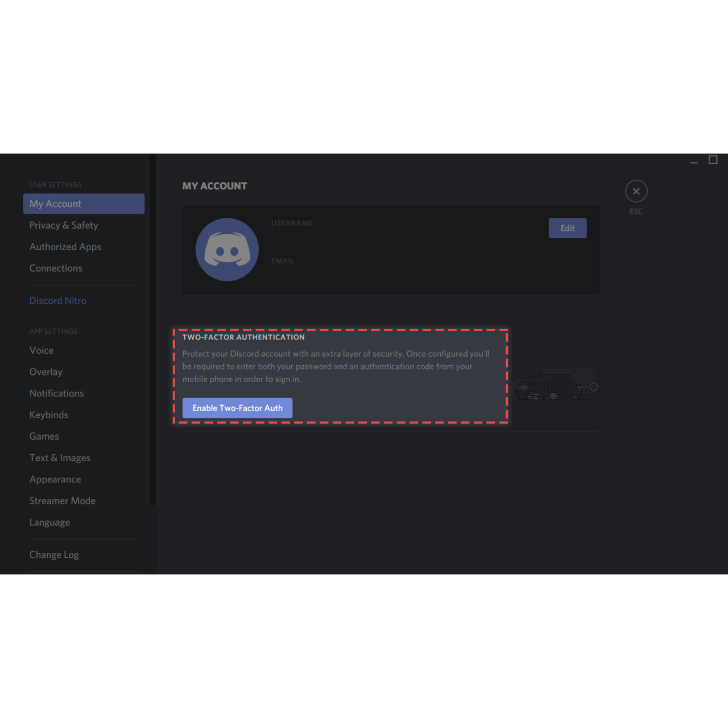Open the Authorized Apps section
Image resolution: width=728 pixels, height=728 pixels.
[65, 247]
